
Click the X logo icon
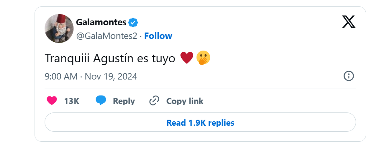(x=349, y=21)
